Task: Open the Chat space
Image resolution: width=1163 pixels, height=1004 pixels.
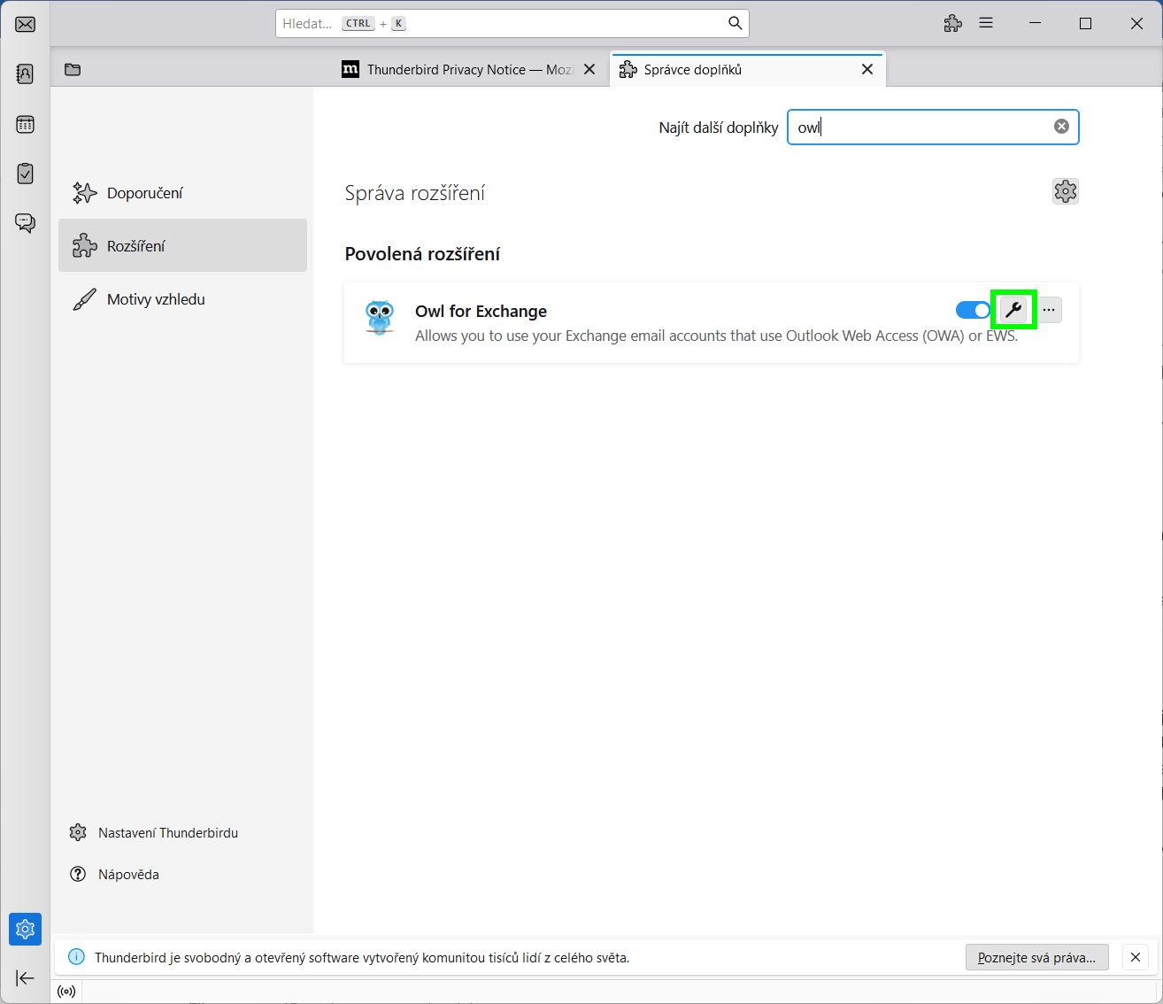Action: [25, 223]
